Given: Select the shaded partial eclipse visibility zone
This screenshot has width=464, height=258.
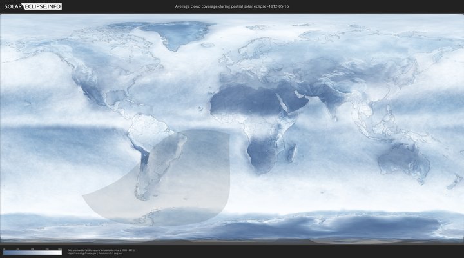Looking at the screenshot, I should 193,181.
